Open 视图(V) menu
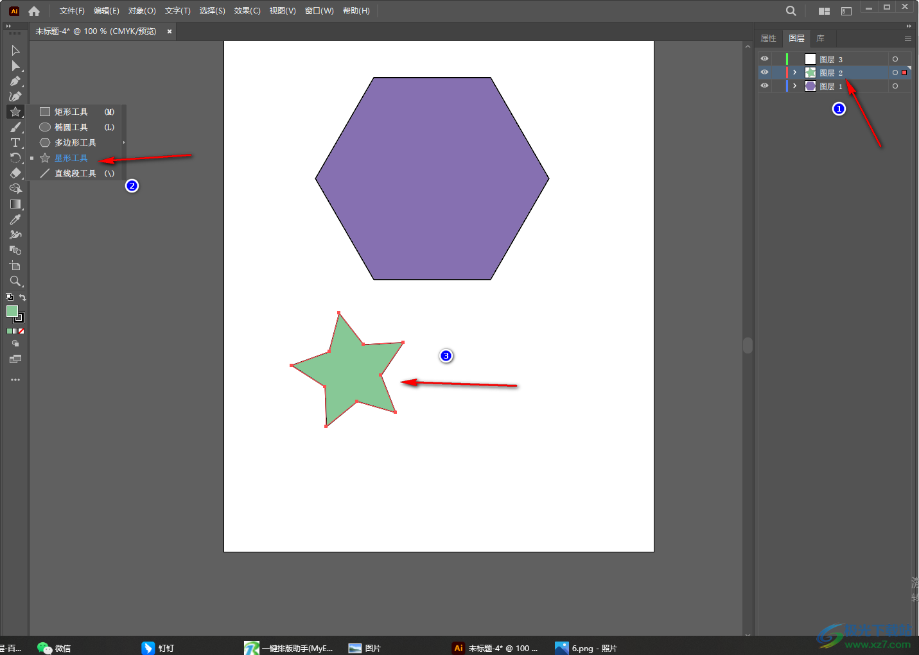This screenshot has height=655, width=919. (x=283, y=11)
